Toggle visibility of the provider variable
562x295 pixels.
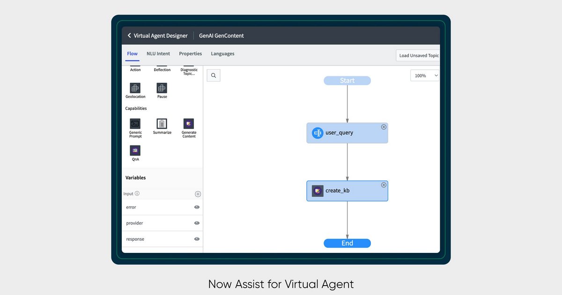coord(197,223)
